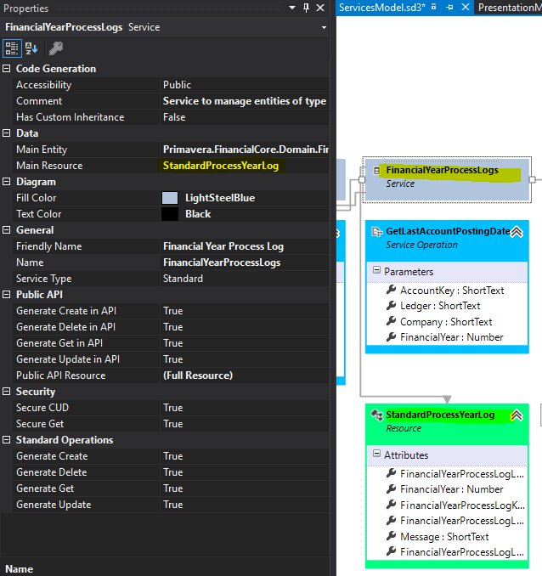Collapse the Diagram category
Viewport: 542px width, 576px height.
7,182
